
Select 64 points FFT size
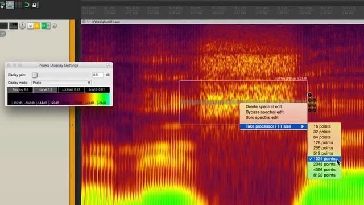click(324, 137)
